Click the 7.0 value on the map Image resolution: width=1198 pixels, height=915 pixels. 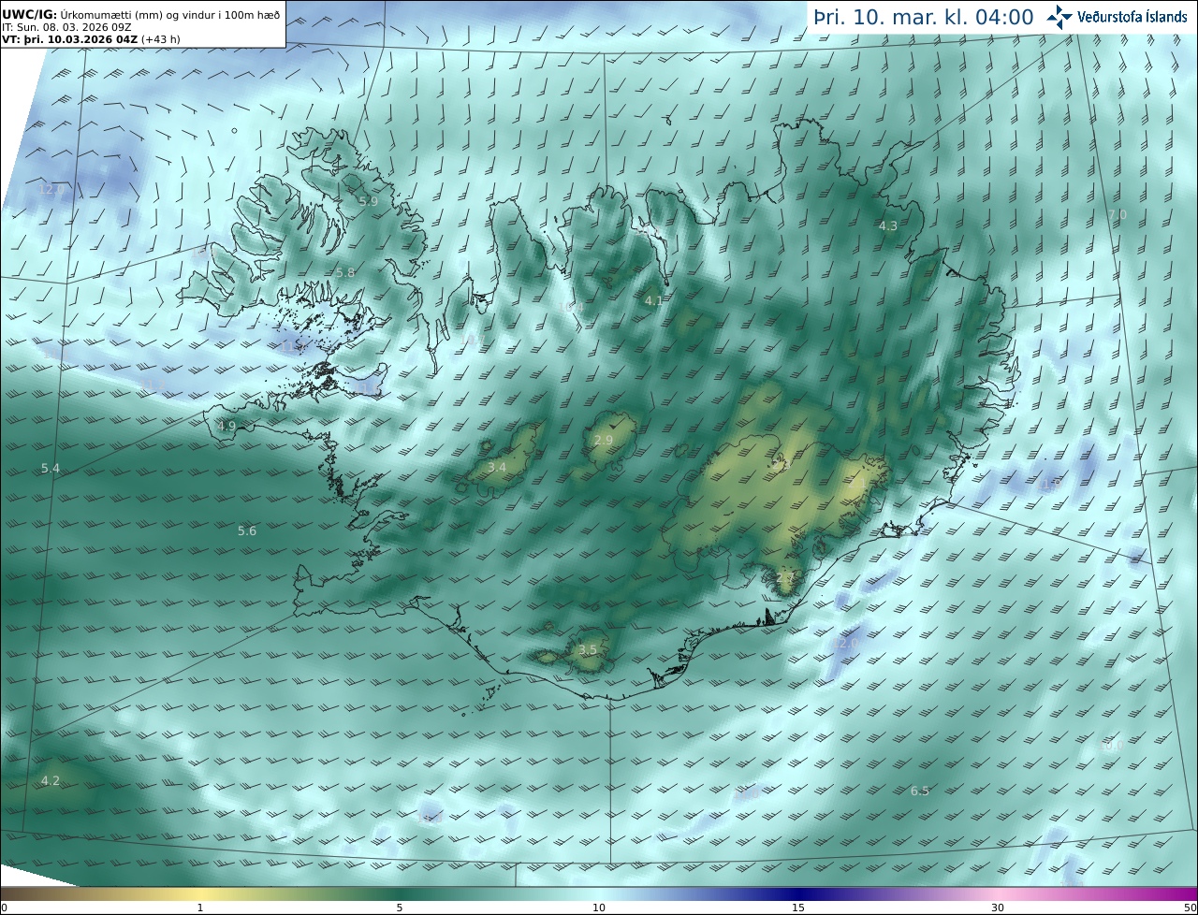click(x=1118, y=214)
